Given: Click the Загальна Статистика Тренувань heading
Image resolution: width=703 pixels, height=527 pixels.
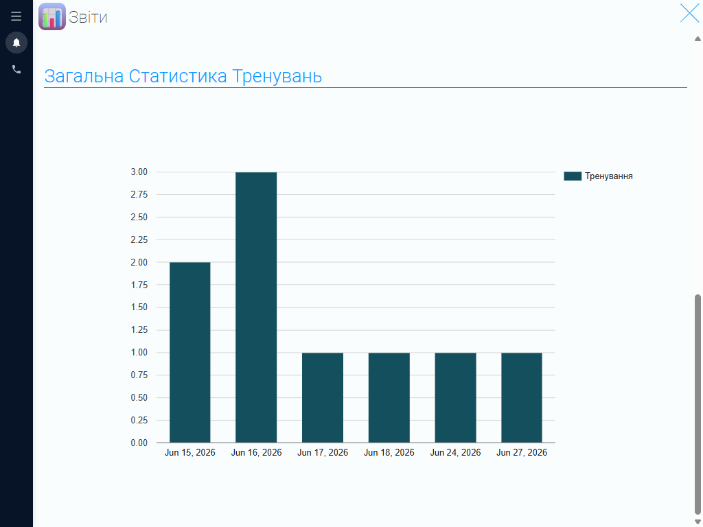Looking at the screenshot, I should coord(183,76).
